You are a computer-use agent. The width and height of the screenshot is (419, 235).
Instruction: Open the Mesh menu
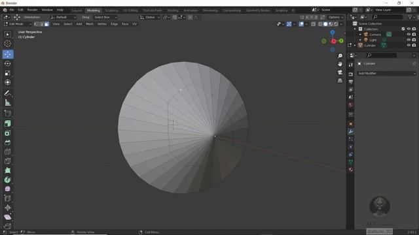(90, 24)
